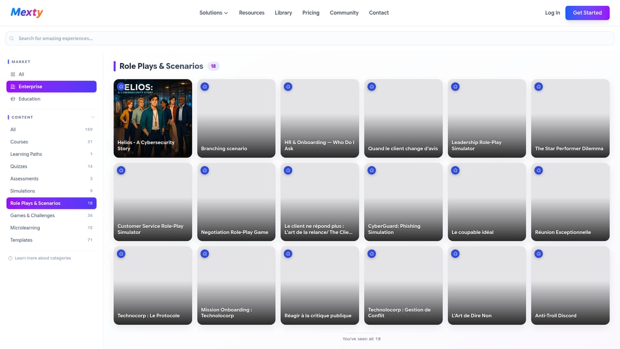Image resolution: width=620 pixels, height=349 pixels.
Task: Click the info icon beside Learn more
Action: coord(10,258)
